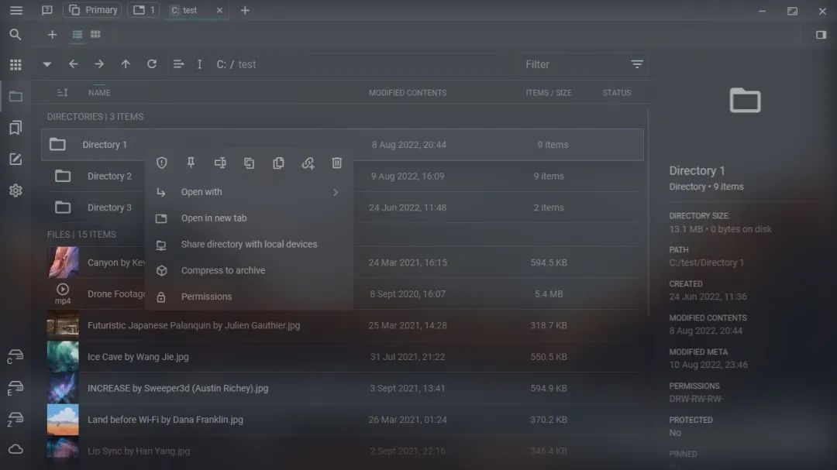Click the 'test' path segment
This screenshot has height=470, width=837.
(x=246, y=64)
